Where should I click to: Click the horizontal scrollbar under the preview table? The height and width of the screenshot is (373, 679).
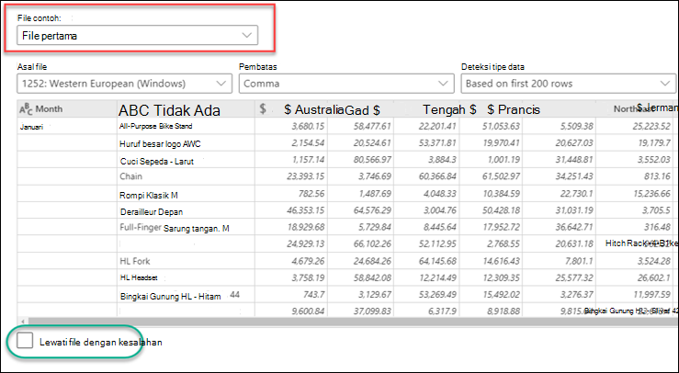[x=351, y=322]
